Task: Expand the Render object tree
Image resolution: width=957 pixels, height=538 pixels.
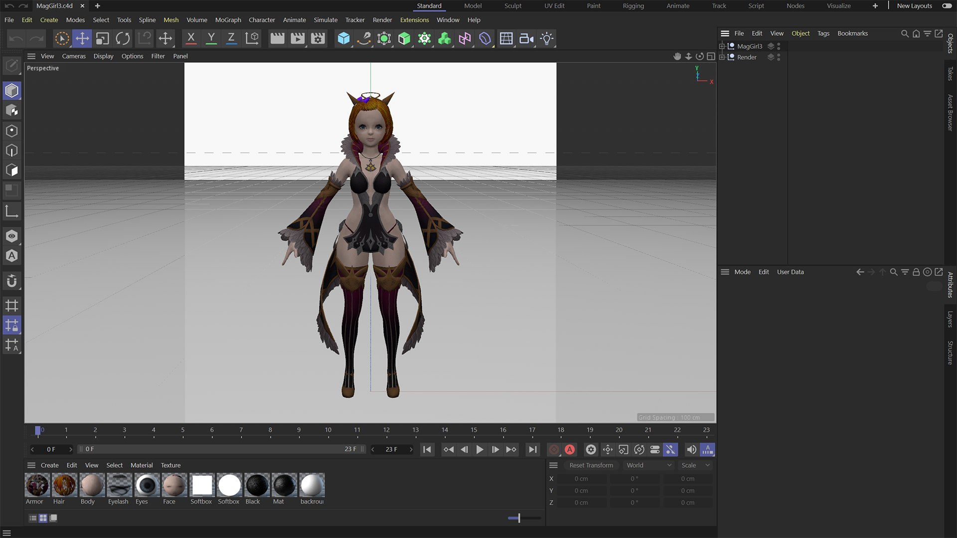Action: point(722,57)
